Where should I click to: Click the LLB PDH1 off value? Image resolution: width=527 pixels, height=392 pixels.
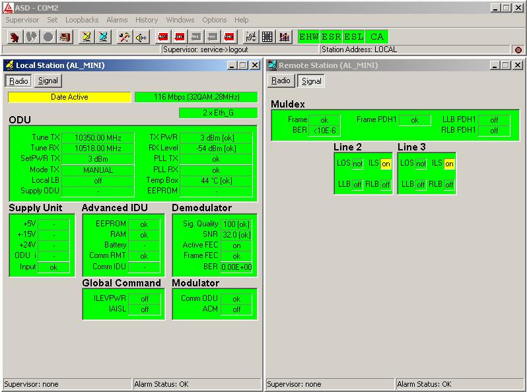494,120
